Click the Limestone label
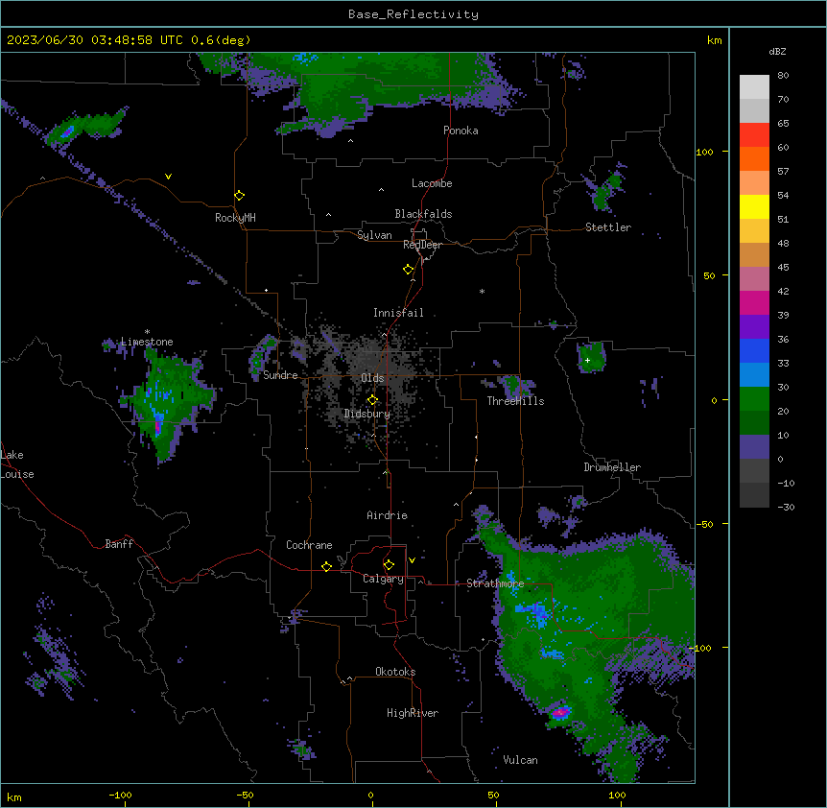The image size is (827, 808). pos(147,342)
